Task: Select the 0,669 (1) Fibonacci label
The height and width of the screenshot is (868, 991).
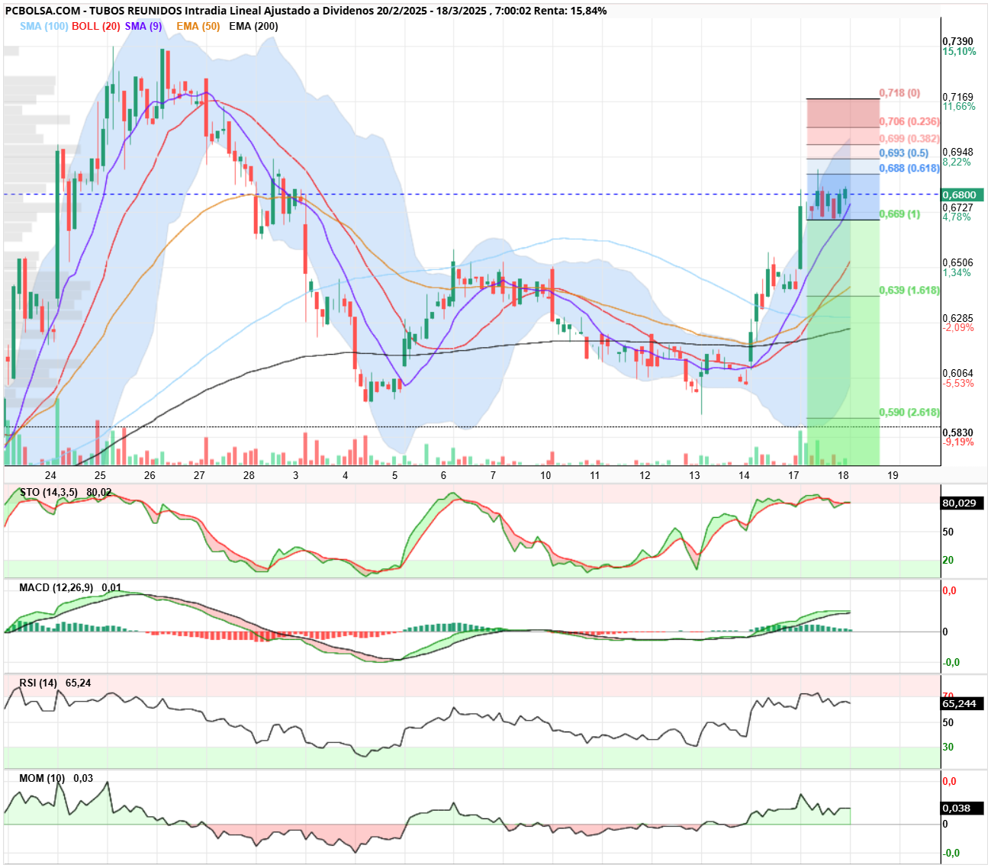Action: 899,214
